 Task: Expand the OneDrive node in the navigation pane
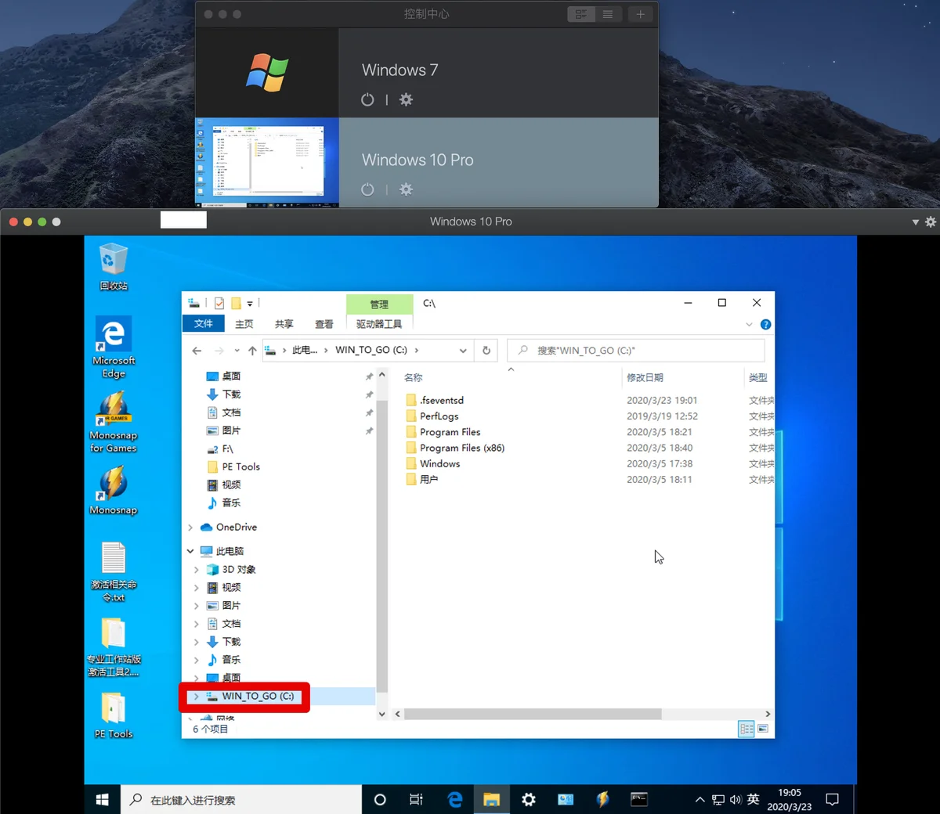[190, 528]
